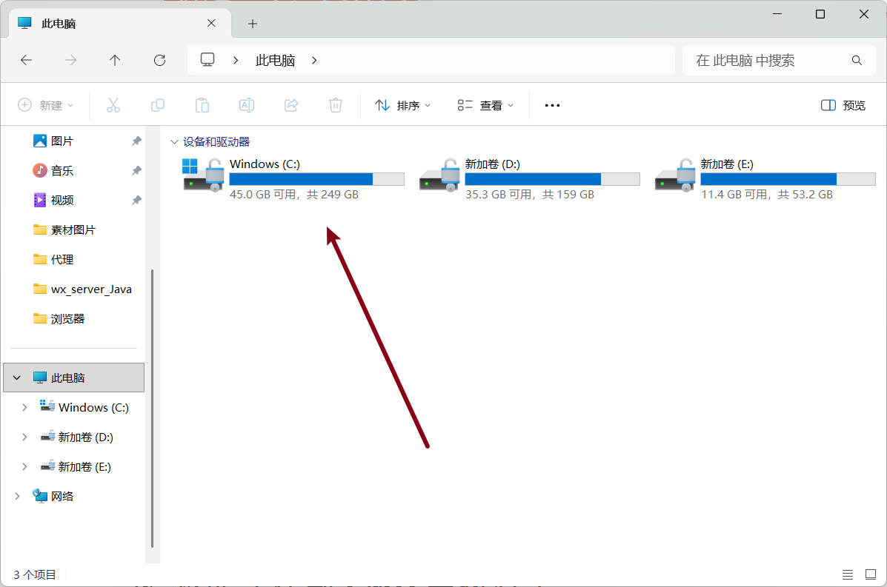This screenshot has width=887, height=587.
Task: Open the 查看 view dropdown
Action: pyautogui.click(x=485, y=106)
